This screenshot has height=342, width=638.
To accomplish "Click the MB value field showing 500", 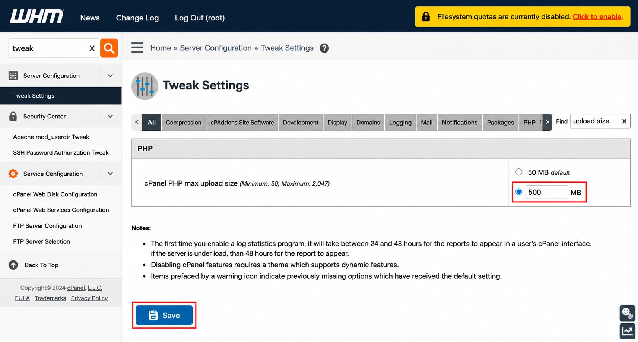I will click(x=546, y=192).
